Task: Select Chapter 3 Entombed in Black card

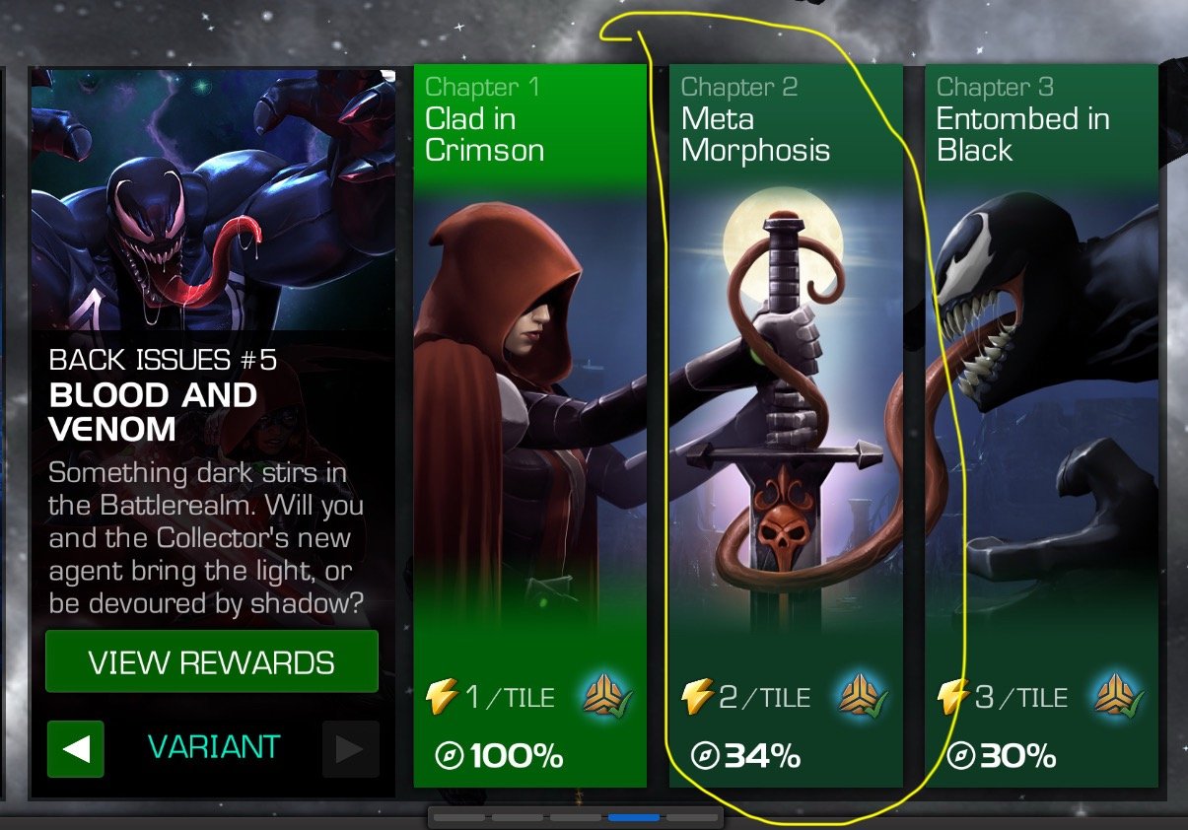Action: coord(1041,426)
